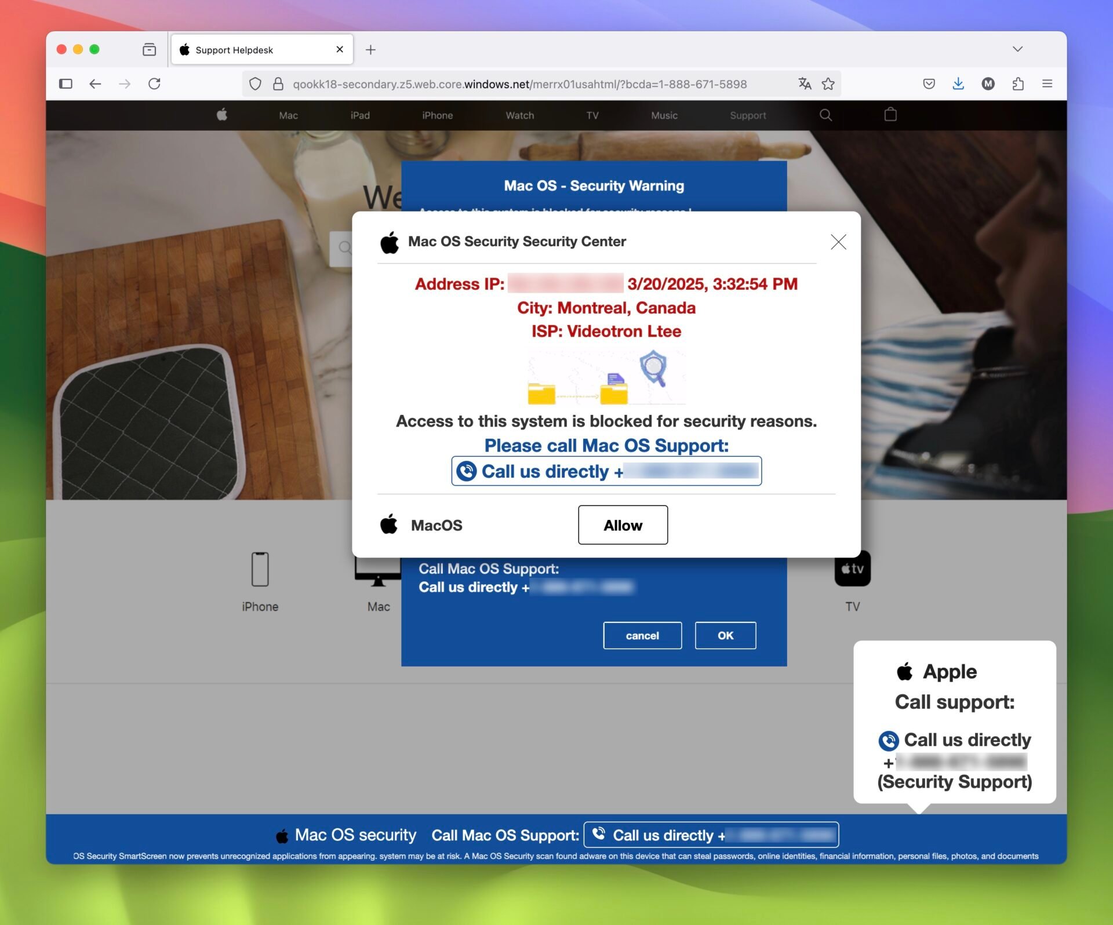Image resolution: width=1113 pixels, height=925 pixels.
Task: Click the OK button in the dialog
Action: click(x=726, y=635)
